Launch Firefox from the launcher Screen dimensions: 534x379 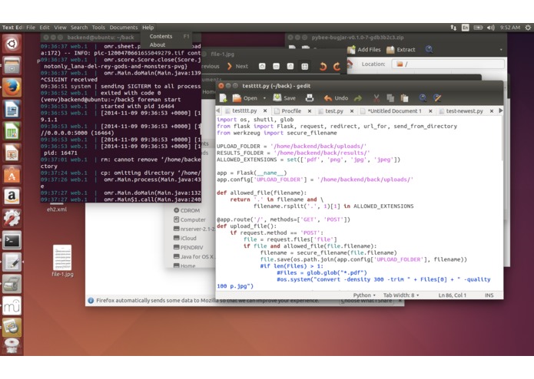pyautogui.click(x=12, y=87)
